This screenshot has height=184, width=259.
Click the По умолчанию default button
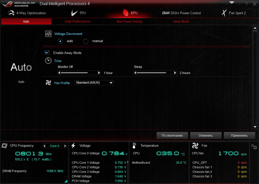tap(172, 136)
